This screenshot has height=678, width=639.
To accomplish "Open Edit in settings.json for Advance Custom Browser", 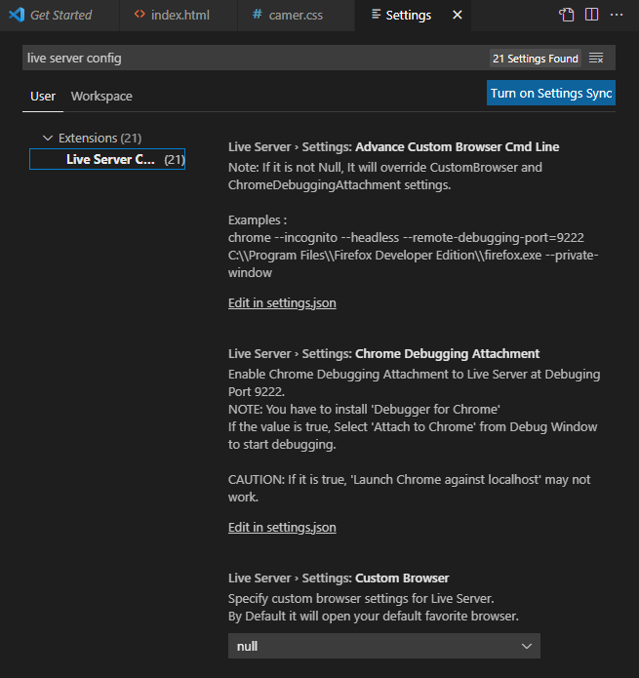I will pyautogui.click(x=282, y=303).
